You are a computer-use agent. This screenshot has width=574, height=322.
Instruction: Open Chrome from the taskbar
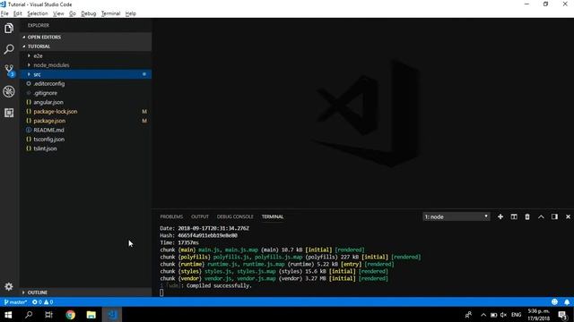pyautogui.click(x=70, y=315)
